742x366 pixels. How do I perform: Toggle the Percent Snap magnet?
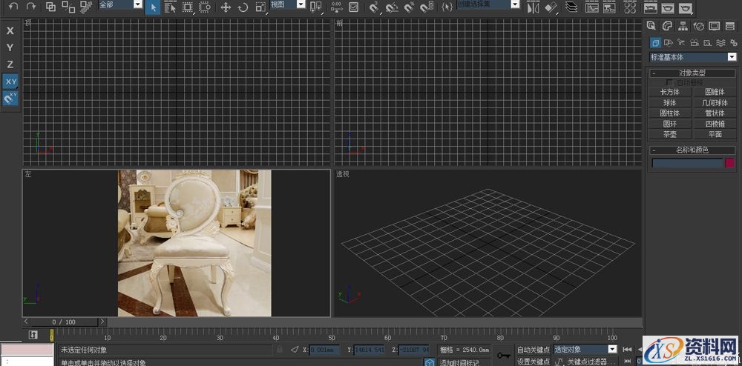(x=409, y=7)
